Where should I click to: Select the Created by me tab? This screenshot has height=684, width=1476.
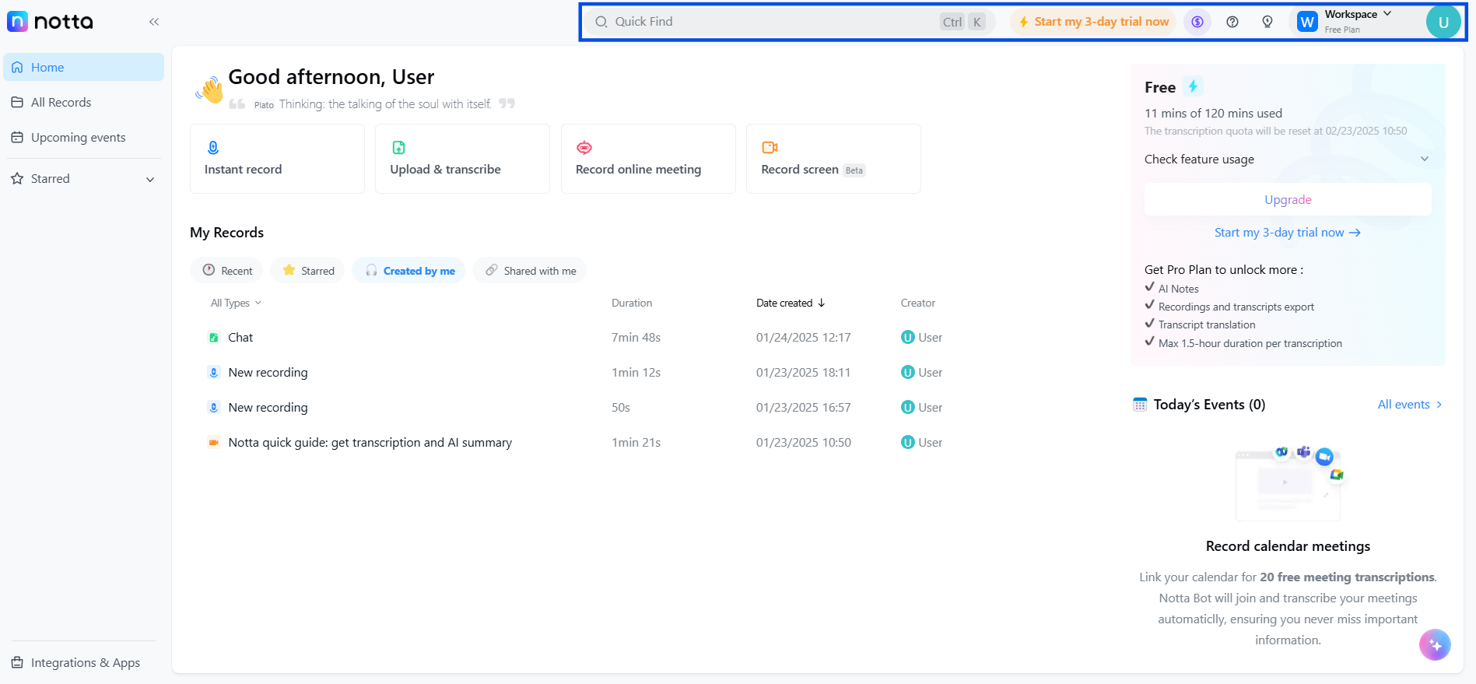pos(409,270)
